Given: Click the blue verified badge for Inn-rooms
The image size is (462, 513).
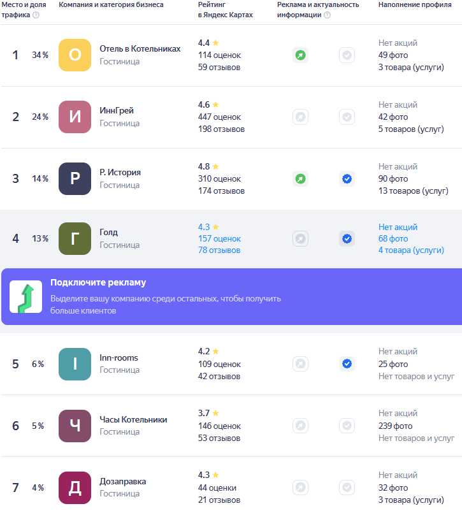Looking at the screenshot, I should 347,364.
